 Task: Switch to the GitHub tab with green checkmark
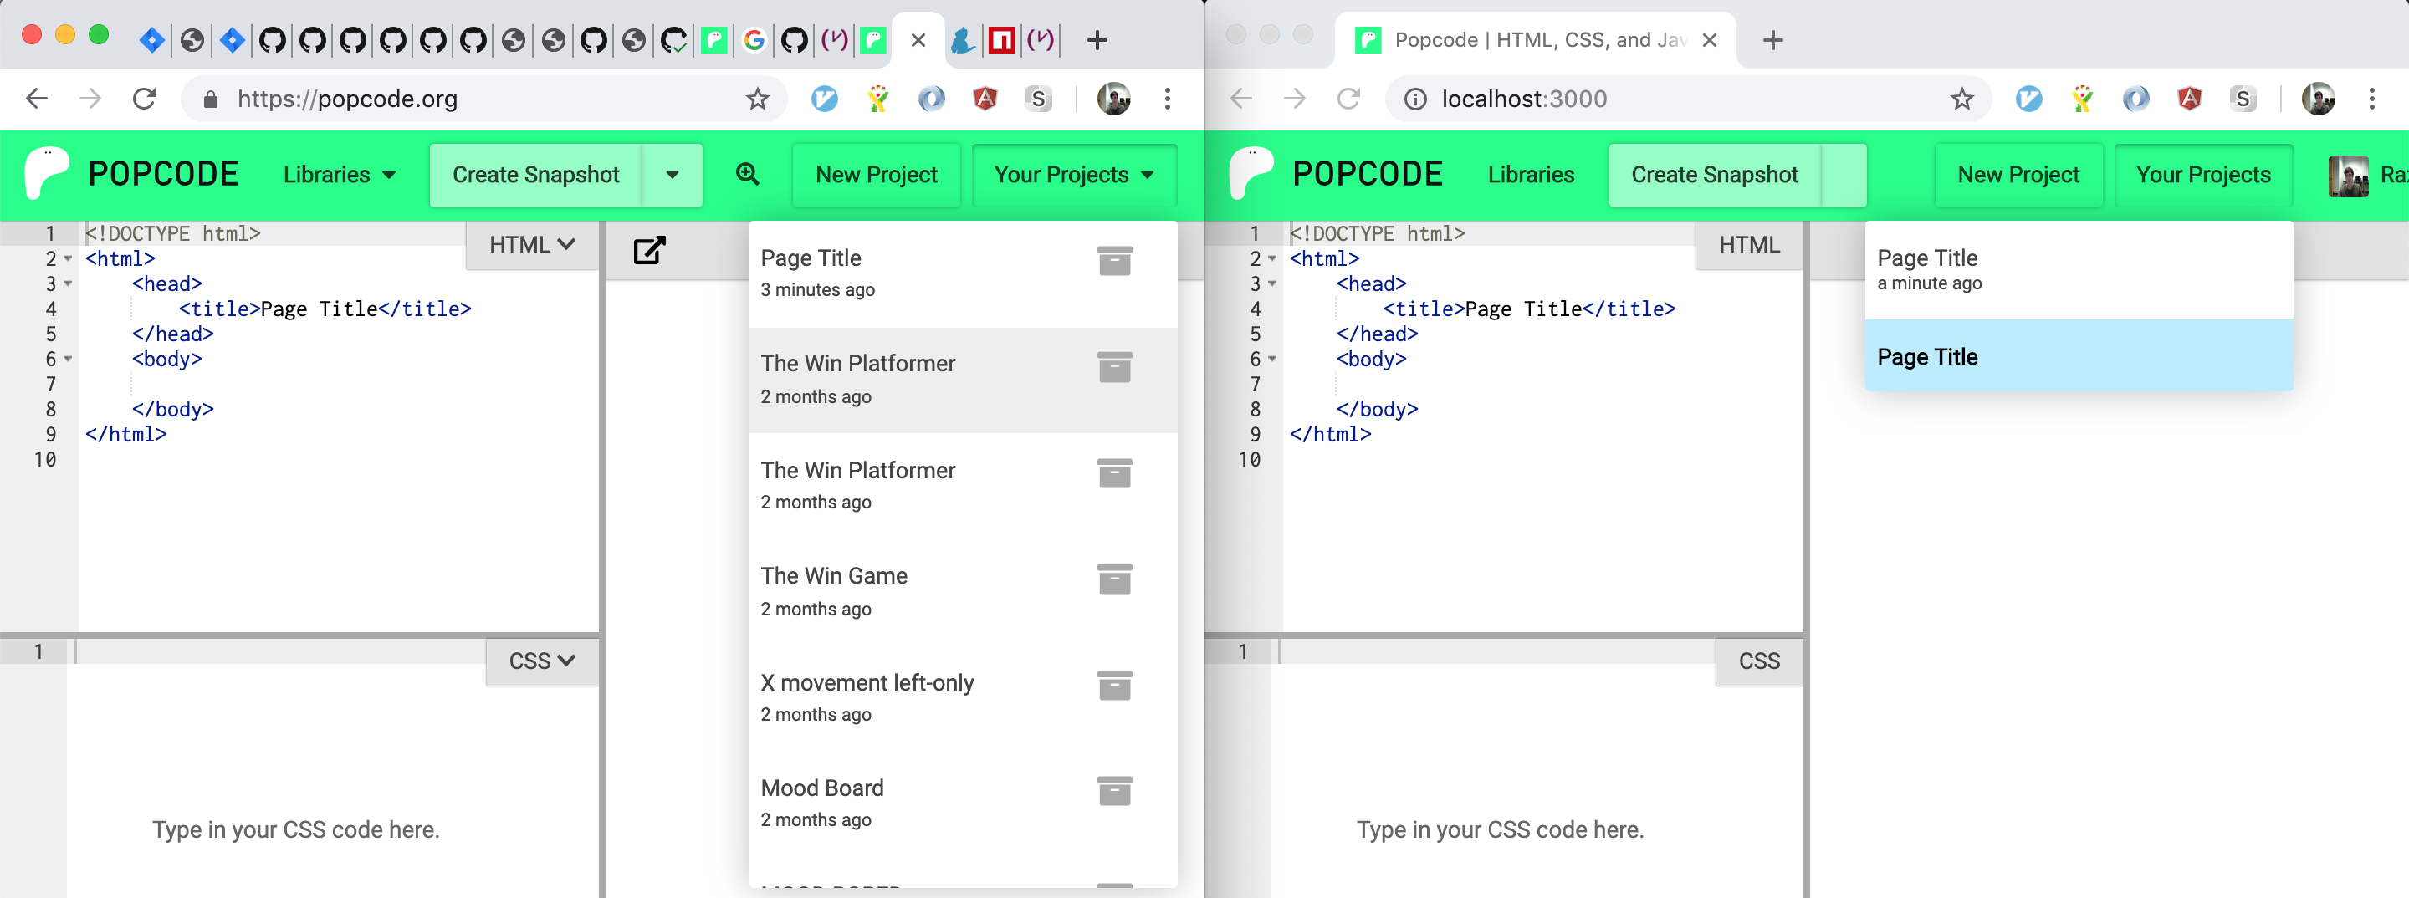coord(673,40)
